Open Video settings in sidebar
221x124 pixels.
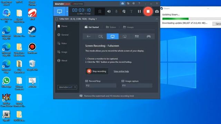[62, 43]
